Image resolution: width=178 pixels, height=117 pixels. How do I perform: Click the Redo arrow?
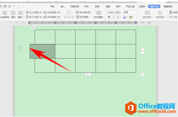19,6
